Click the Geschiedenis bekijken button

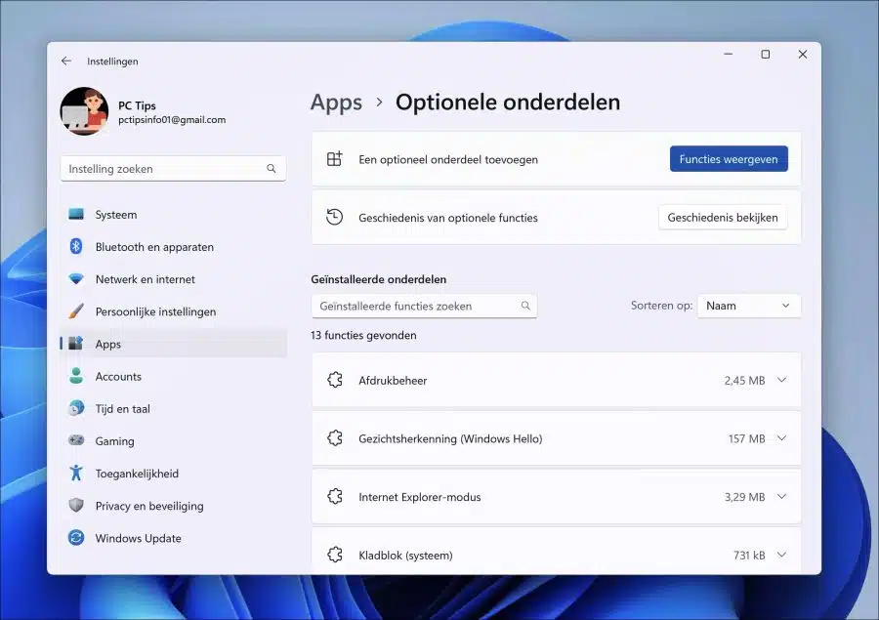723,218
